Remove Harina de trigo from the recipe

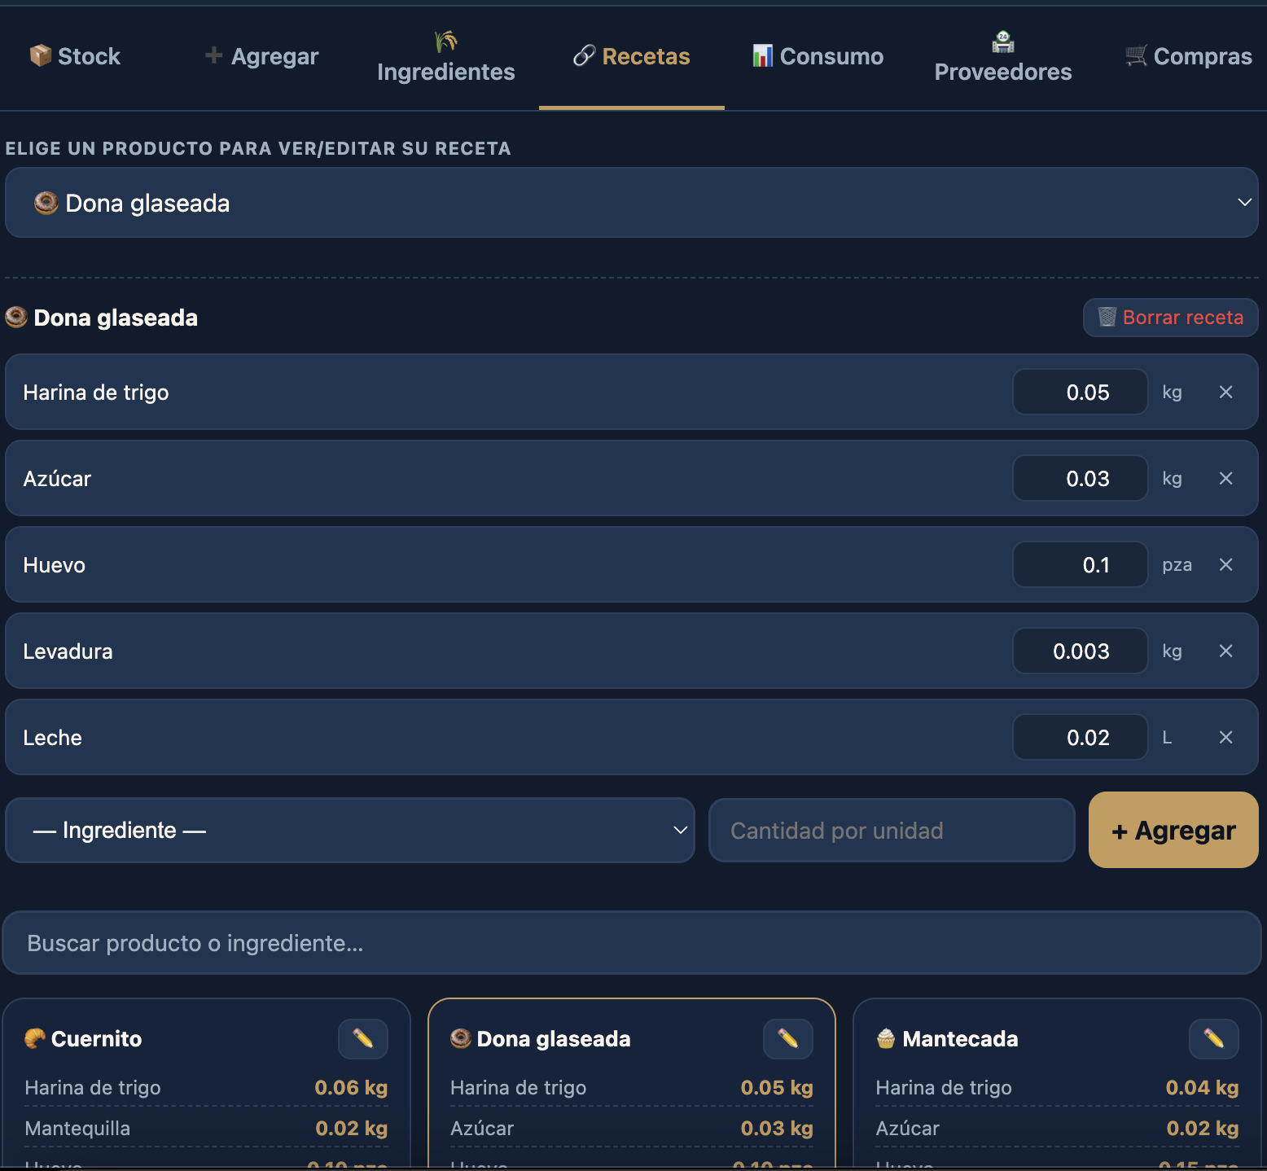click(x=1225, y=392)
